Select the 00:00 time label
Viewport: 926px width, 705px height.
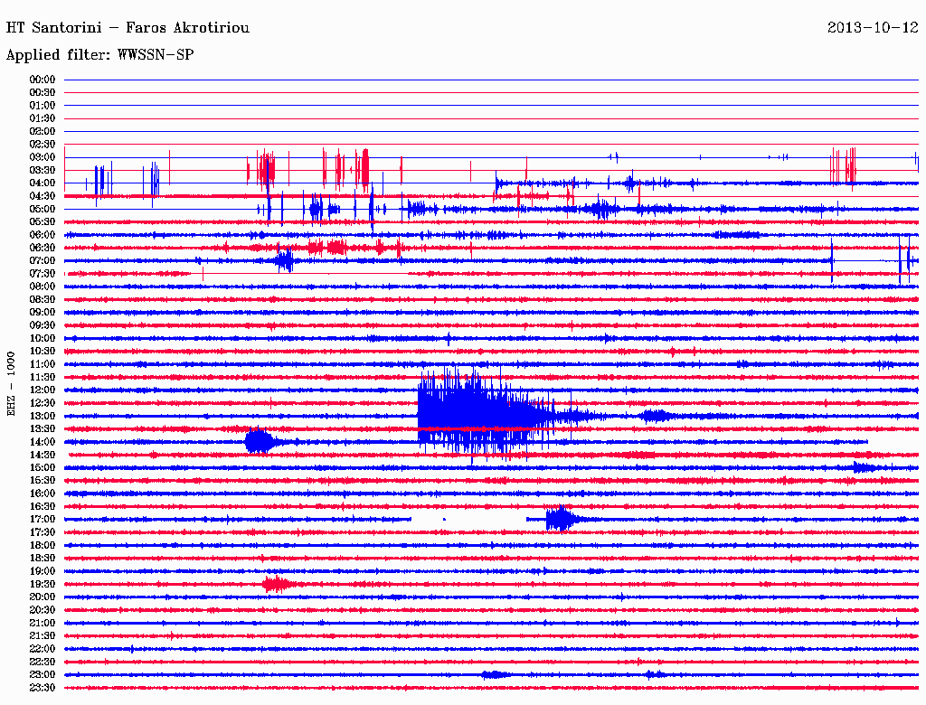[x=43, y=80]
